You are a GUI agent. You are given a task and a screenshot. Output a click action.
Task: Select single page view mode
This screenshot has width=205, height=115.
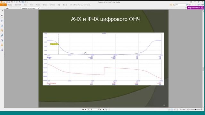pos(169,110)
